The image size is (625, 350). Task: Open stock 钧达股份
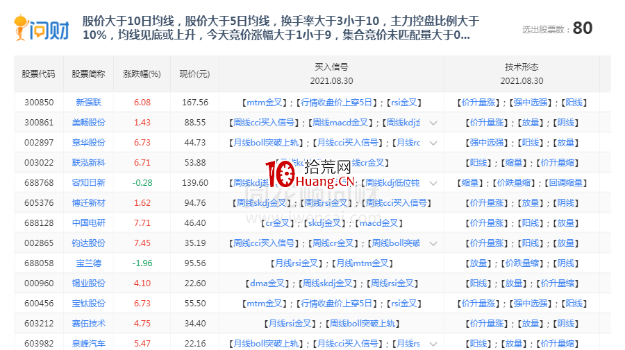point(88,243)
